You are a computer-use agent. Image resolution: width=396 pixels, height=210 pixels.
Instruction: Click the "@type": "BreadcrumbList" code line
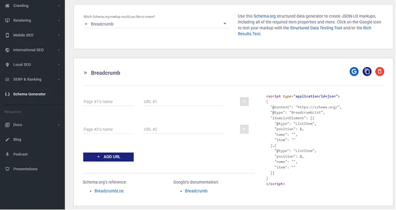point(298,113)
